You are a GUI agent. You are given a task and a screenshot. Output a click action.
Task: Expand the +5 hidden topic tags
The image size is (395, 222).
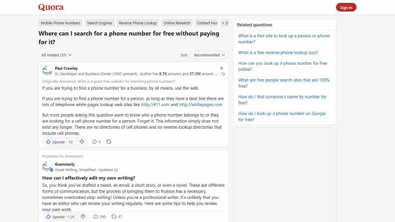225,23
